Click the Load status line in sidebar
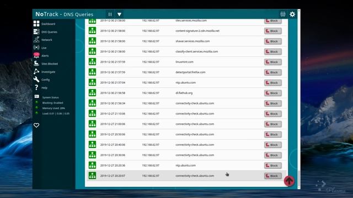This screenshot has height=198, width=353. 56,114
